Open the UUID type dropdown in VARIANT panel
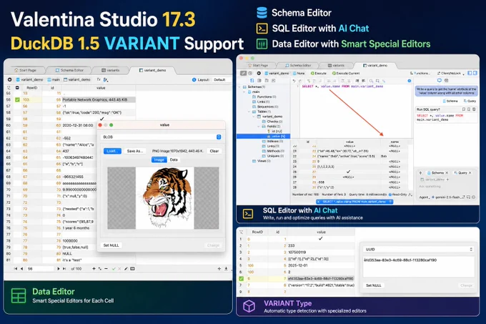The width and height of the screenshot is (486, 324). 419,250
